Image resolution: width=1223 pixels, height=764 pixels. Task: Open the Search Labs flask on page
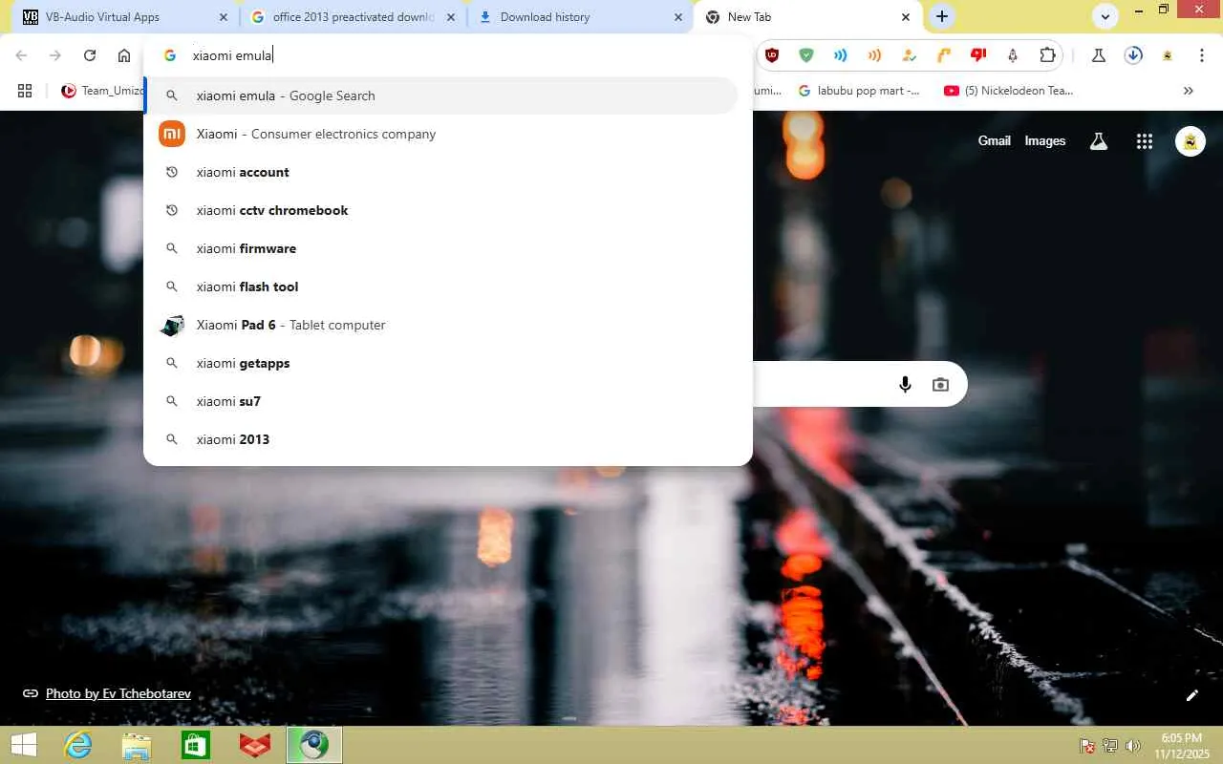[x=1099, y=141]
